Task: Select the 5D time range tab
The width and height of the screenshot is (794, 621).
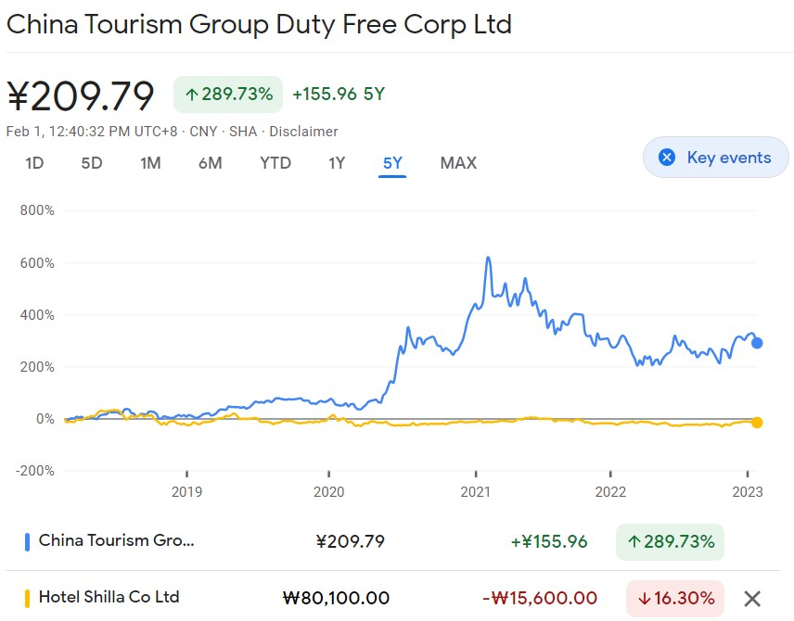Action: pyautogui.click(x=92, y=163)
